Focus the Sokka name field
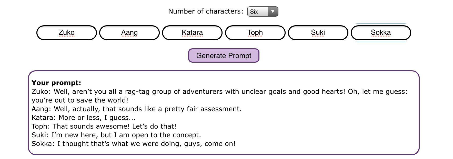Screen dimensions: 453x159 381,33
